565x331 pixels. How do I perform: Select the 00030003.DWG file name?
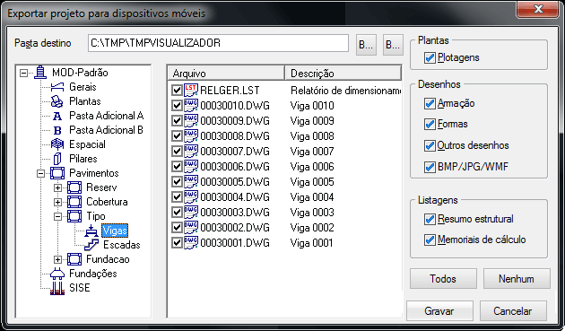tap(235, 213)
